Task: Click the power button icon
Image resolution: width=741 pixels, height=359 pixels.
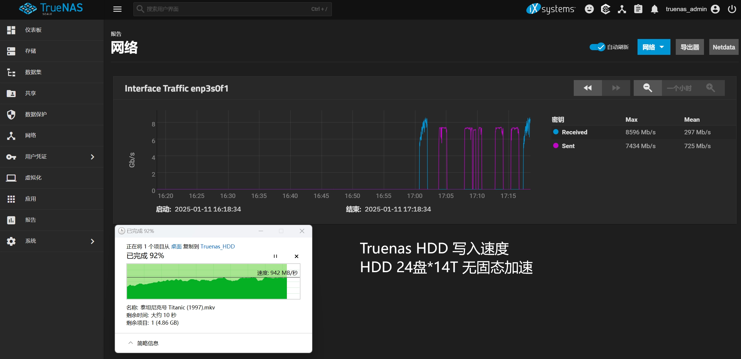Action: pos(732,9)
